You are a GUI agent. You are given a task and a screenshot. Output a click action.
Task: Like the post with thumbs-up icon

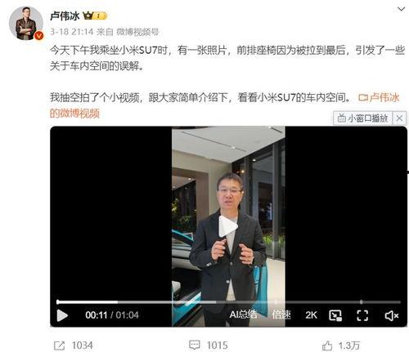point(327,345)
